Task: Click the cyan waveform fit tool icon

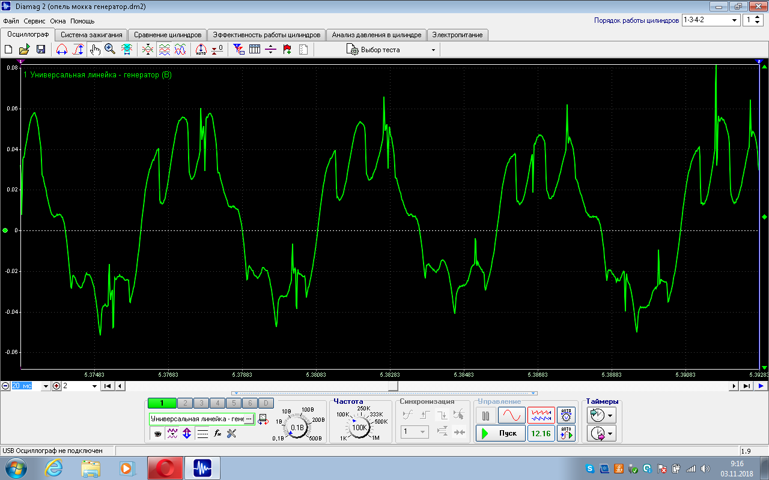Action: [x=127, y=50]
